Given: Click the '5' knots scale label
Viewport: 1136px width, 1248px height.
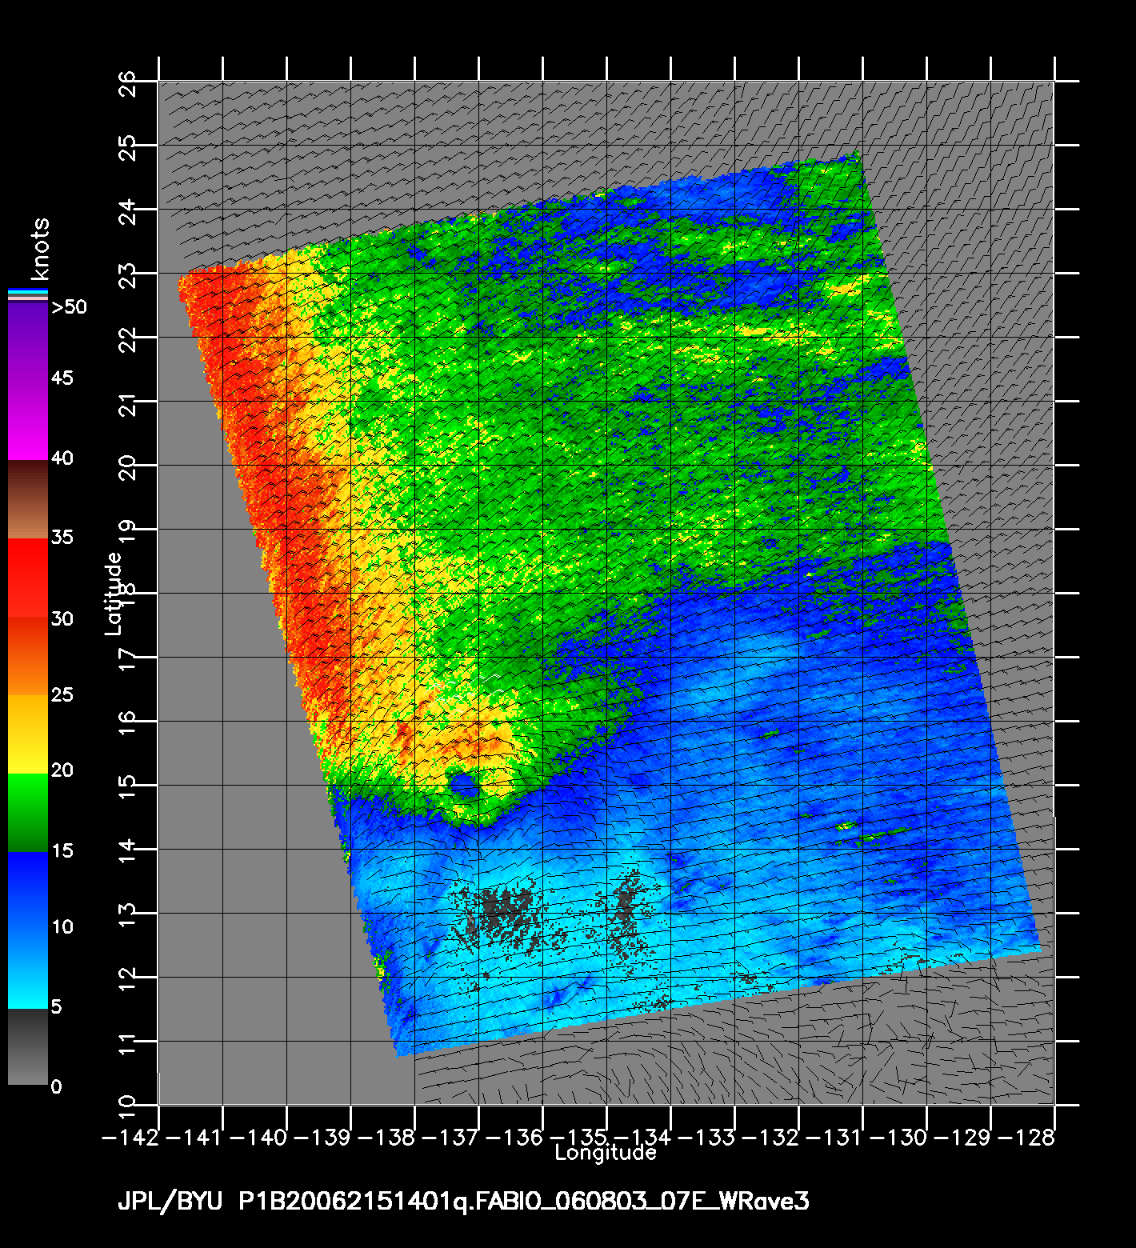Looking at the screenshot, I should click(x=56, y=1006).
